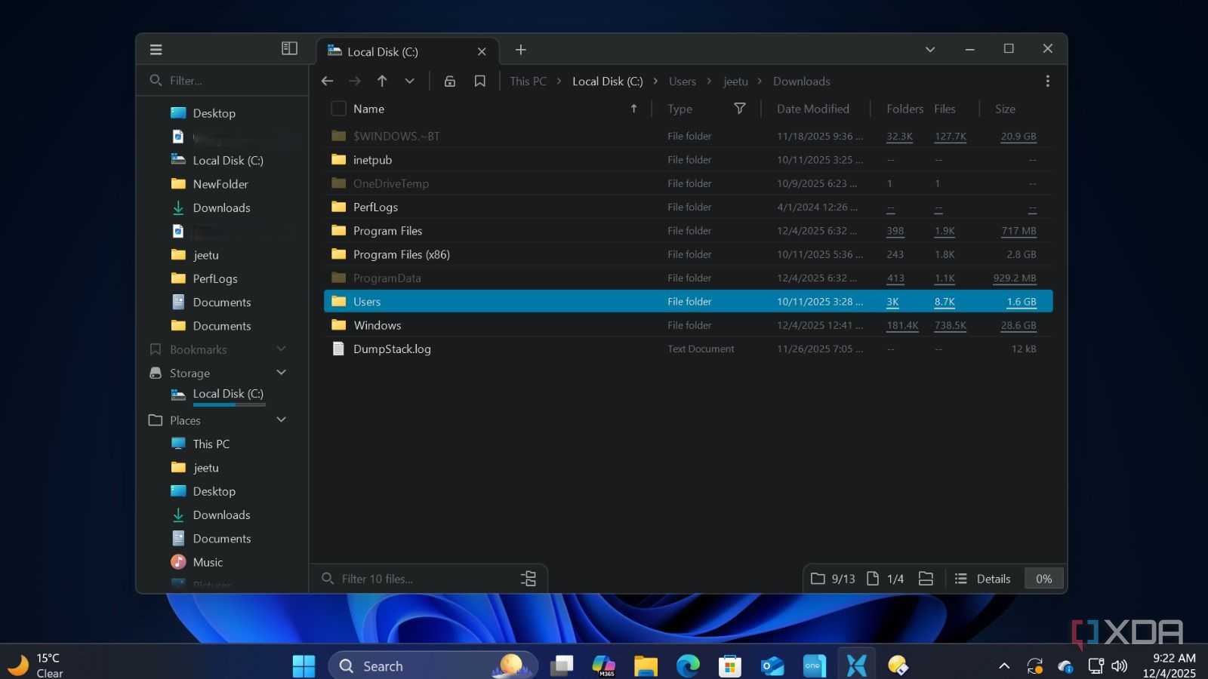The height and width of the screenshot is (679, 1208).
Task: Open File Explorer from the taskbar
Action: (x=646, y=666)
